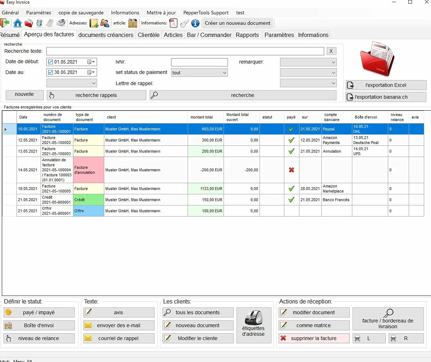The width and height of the screenshot is (431, 362).
Task: Clear search with the X button
Action: coord(331,51)
